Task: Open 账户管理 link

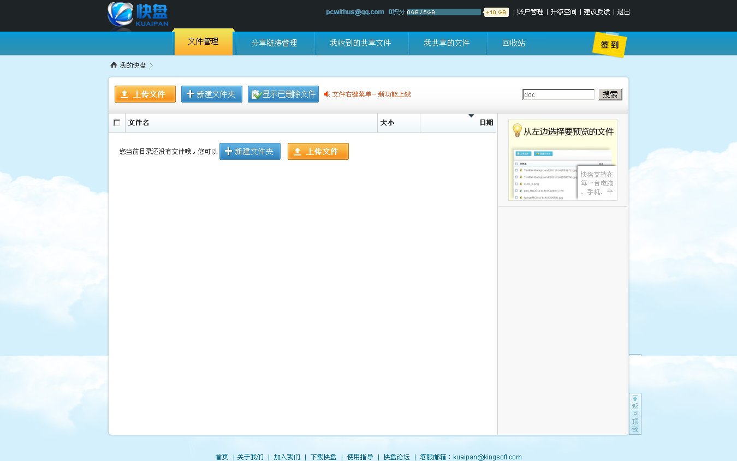Action: click(530, 12)
